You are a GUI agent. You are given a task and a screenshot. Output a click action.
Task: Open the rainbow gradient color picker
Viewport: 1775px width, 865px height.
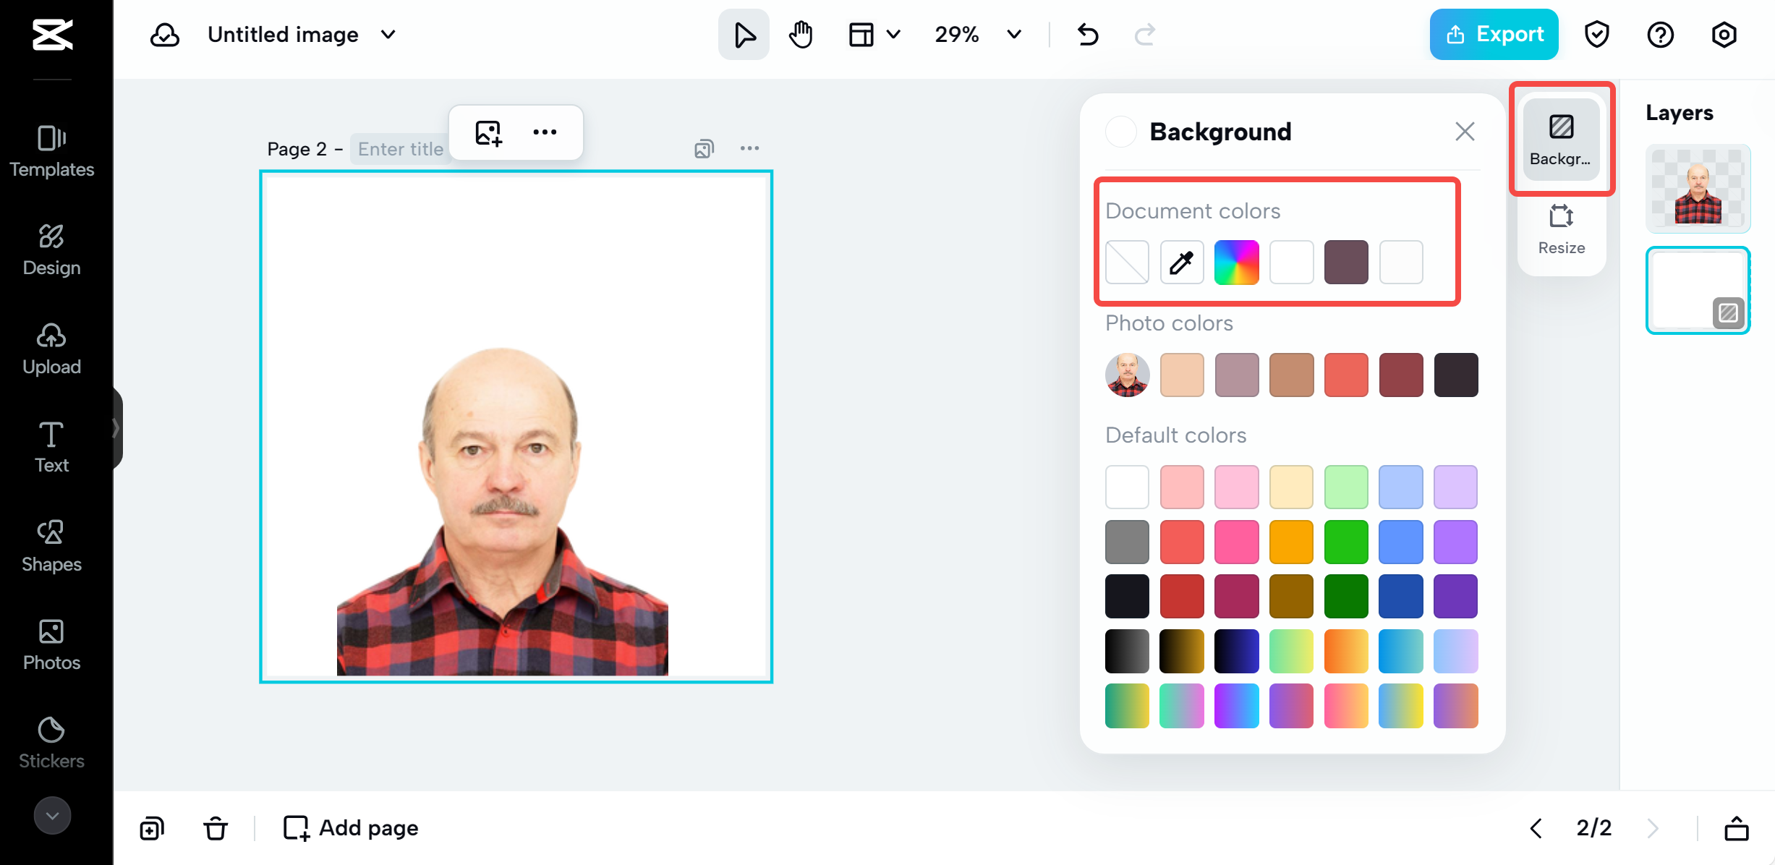[x=1236, y=262]
